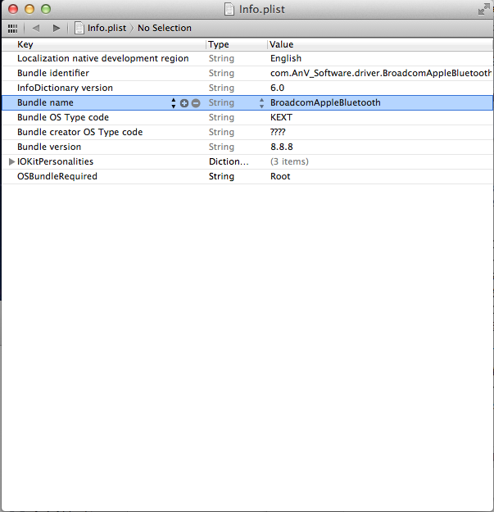Image resolution: width=494 pixels, height=512 pixels.
Task: Open the related items grid menu
Action: point(12,29)
